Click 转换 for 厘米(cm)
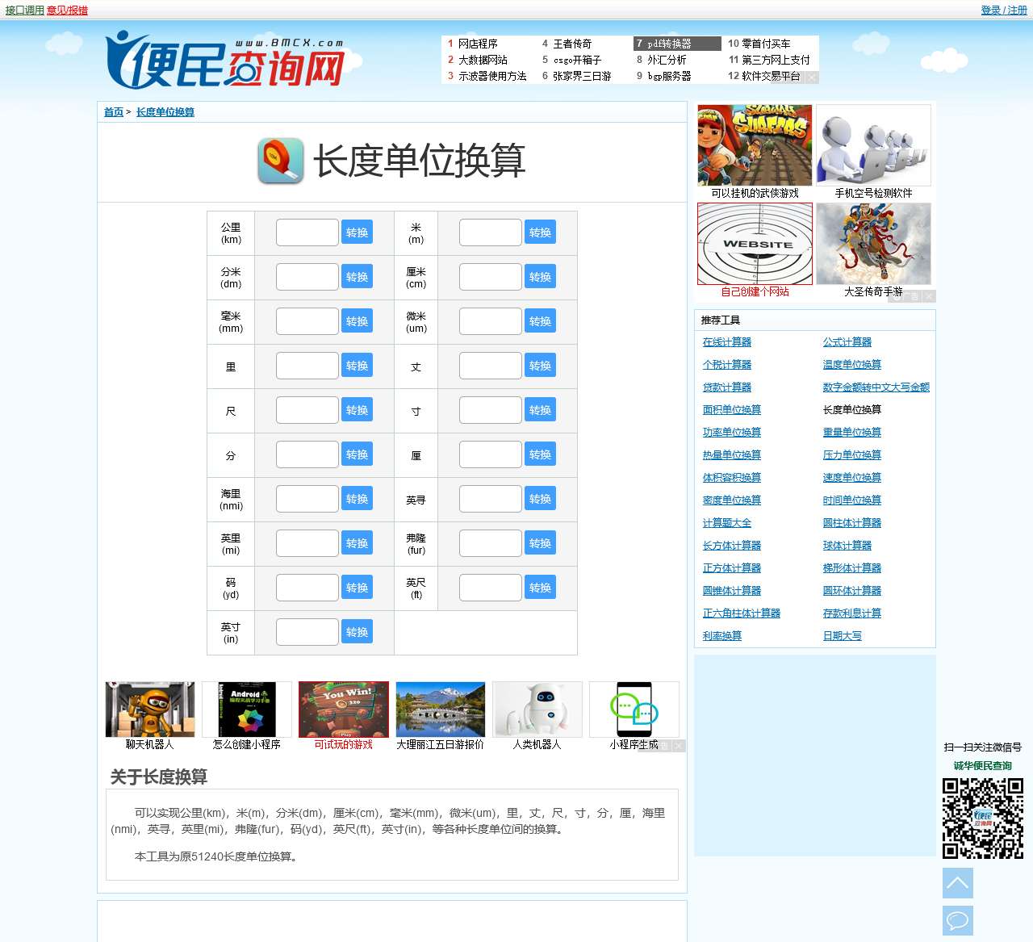Viewport: 1033px width, 942px height. coord(540,277)
